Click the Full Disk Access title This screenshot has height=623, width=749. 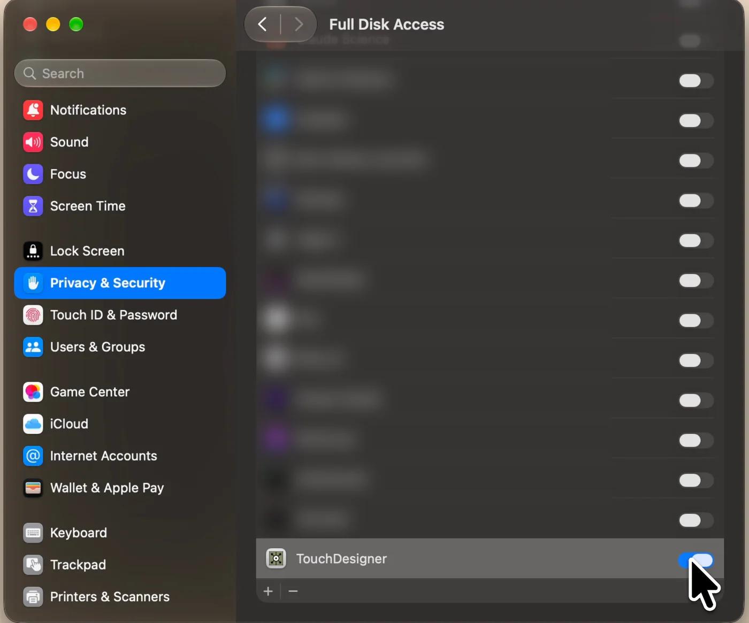(386, 25)
